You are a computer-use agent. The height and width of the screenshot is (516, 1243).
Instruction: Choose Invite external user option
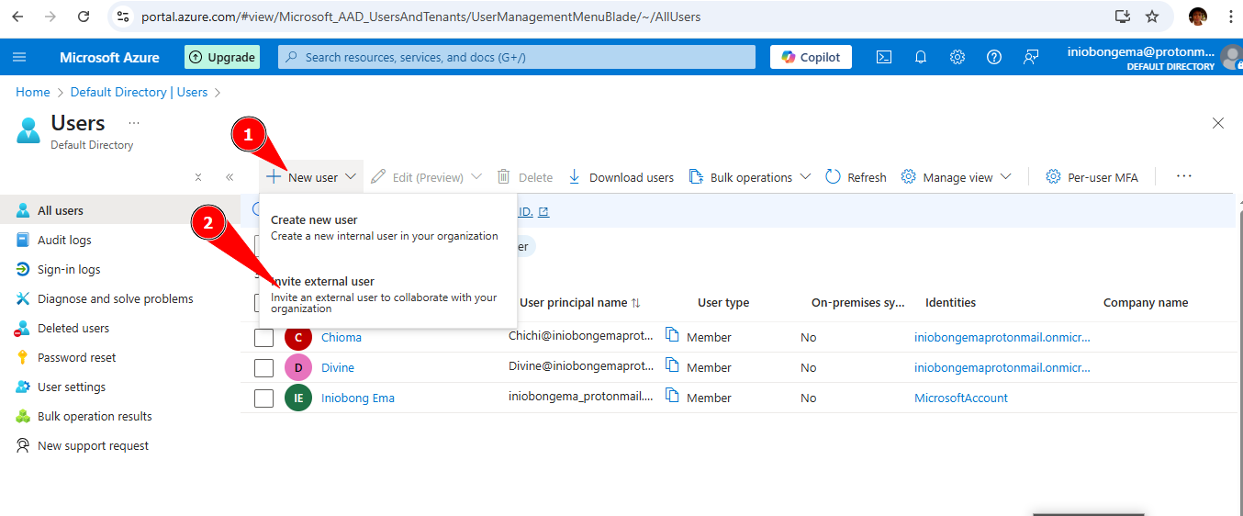click(x=388, y=295)
